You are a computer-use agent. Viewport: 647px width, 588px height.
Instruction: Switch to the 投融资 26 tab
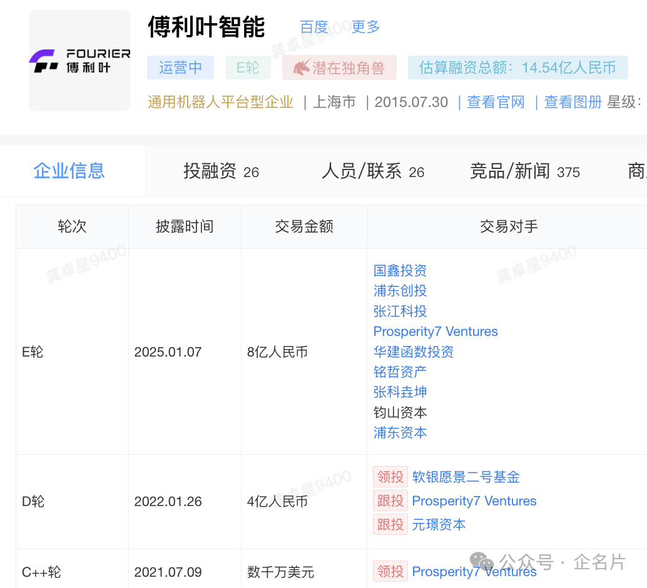point(221,171)
